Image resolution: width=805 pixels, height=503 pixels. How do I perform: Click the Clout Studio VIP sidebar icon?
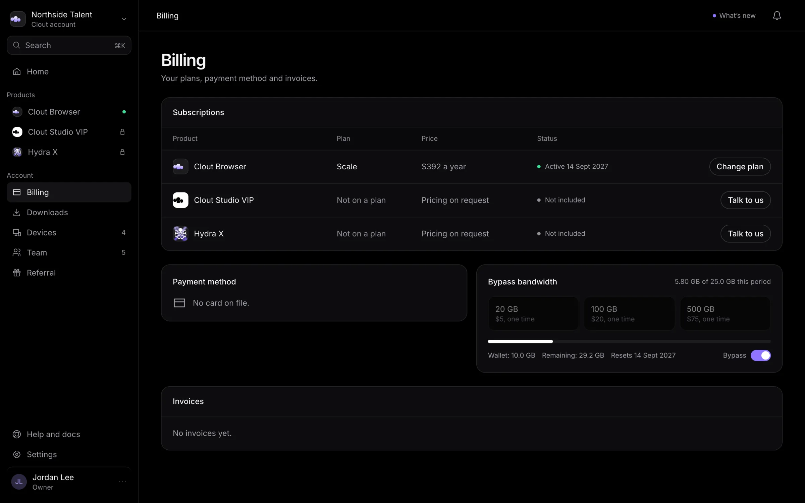[17, 132]
